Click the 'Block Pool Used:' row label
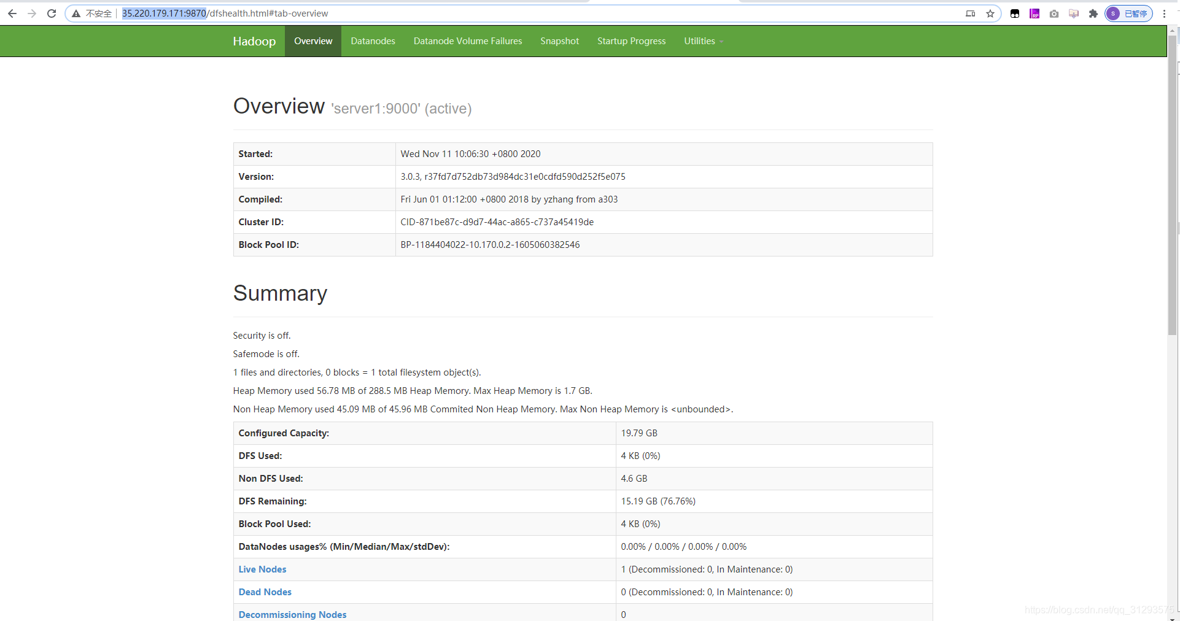This screenshot has width=1180, height=621. [274, 524]
